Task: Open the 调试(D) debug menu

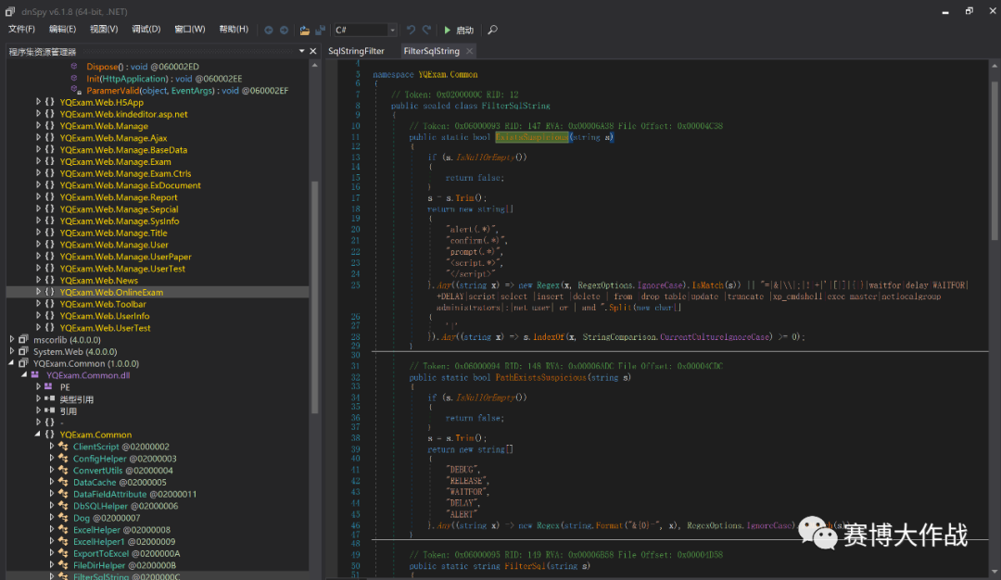Action: 146,29
